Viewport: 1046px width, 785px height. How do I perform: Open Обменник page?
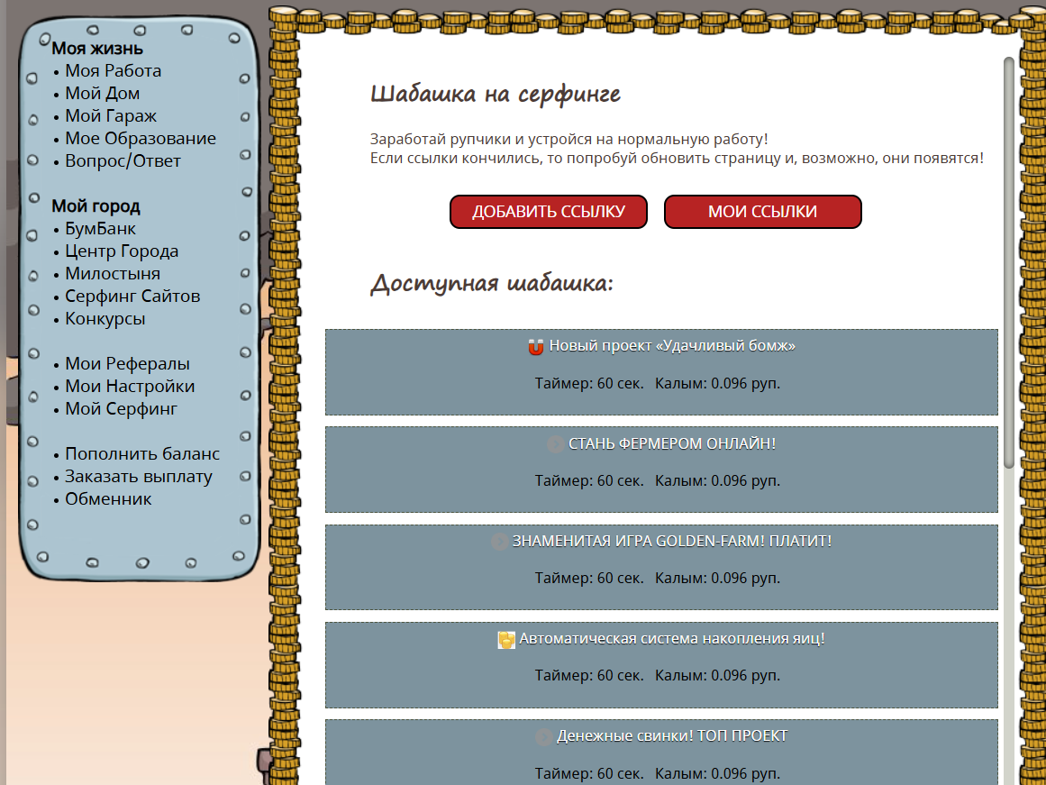click(x=108, y=499)
